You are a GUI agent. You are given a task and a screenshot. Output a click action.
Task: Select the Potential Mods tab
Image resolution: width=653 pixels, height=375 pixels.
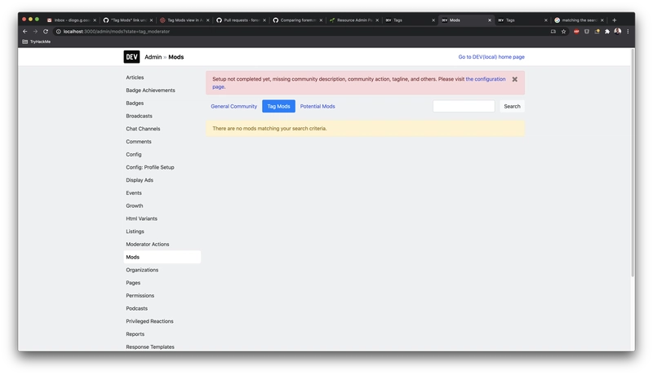click(x=318, y=106)
